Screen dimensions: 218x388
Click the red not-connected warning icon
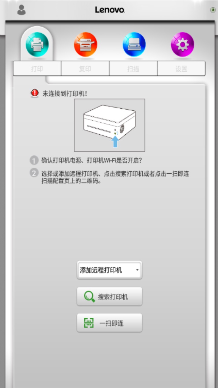(x=35, y=93)
